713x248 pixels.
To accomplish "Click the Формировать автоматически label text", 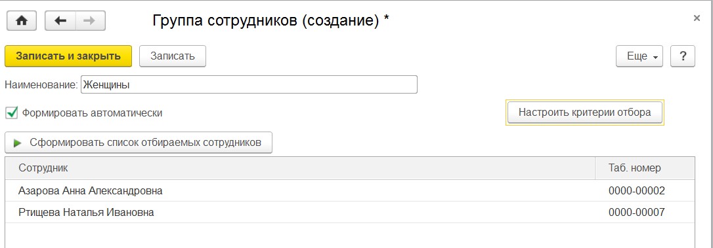I will 93,113.
